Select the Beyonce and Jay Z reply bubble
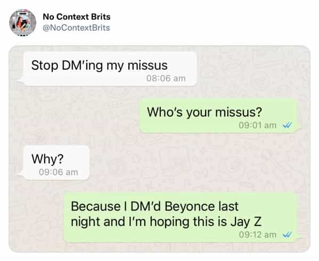 (x=180, y=218)
